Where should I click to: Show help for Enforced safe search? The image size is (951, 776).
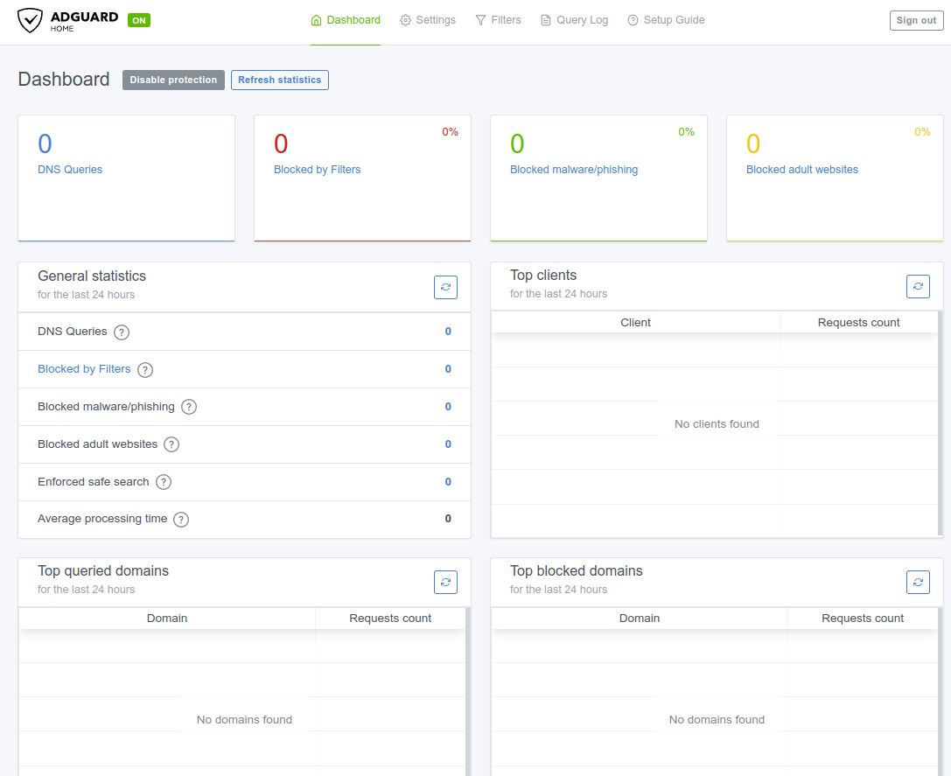[x=164, y=482]
